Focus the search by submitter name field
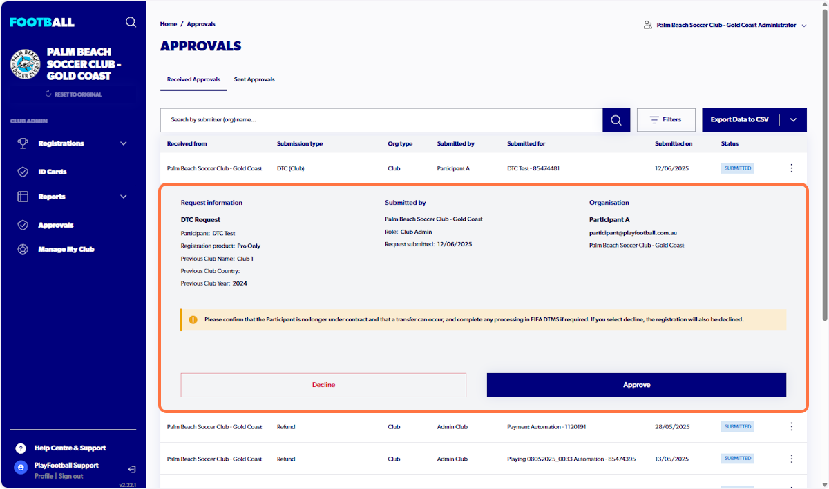829x489 pixels. (381, 120)
